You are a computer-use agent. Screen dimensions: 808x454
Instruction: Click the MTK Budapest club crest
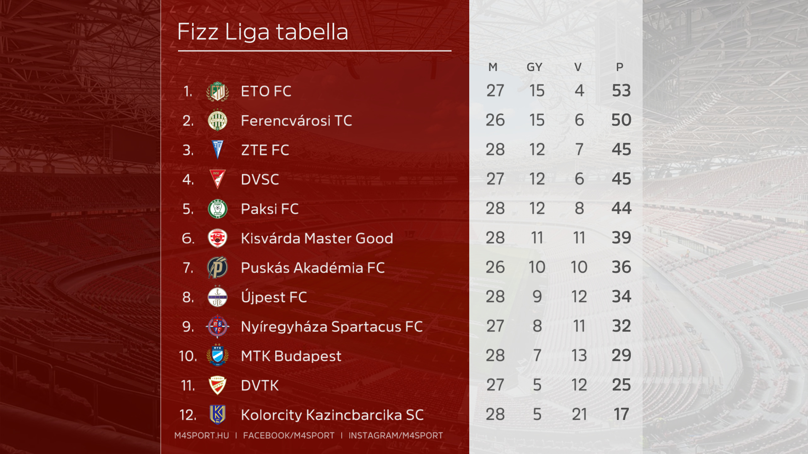point(218,356)
